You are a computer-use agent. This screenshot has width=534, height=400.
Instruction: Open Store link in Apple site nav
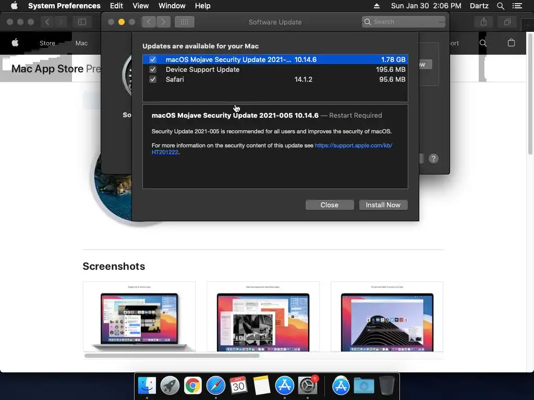point(47,43)
